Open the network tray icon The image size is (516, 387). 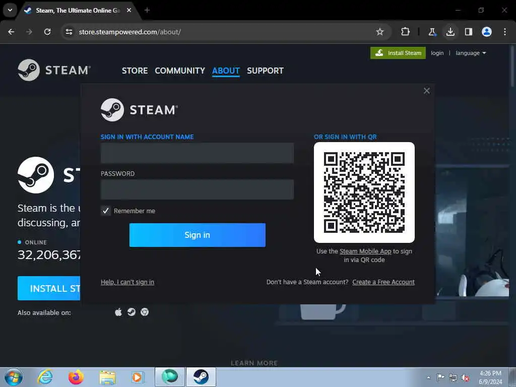click(453, 377)
